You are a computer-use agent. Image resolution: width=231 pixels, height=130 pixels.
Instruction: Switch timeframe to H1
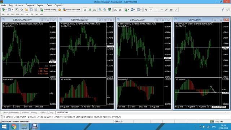coord(22,14)
